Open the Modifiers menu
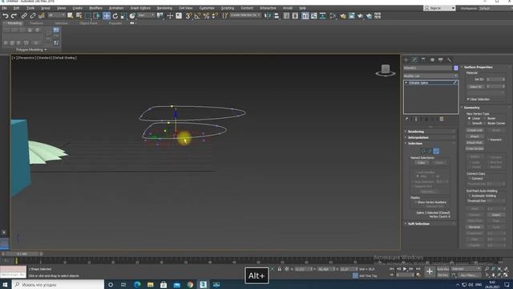 (x=95, y=8)
